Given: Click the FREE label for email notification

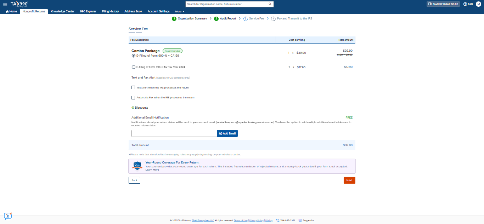Looking at the screenshot, I should [349, 117].
